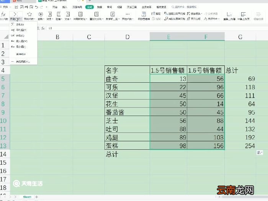
Task: Switch to the View (视图) ribbon tab
Action: point(119,7)
